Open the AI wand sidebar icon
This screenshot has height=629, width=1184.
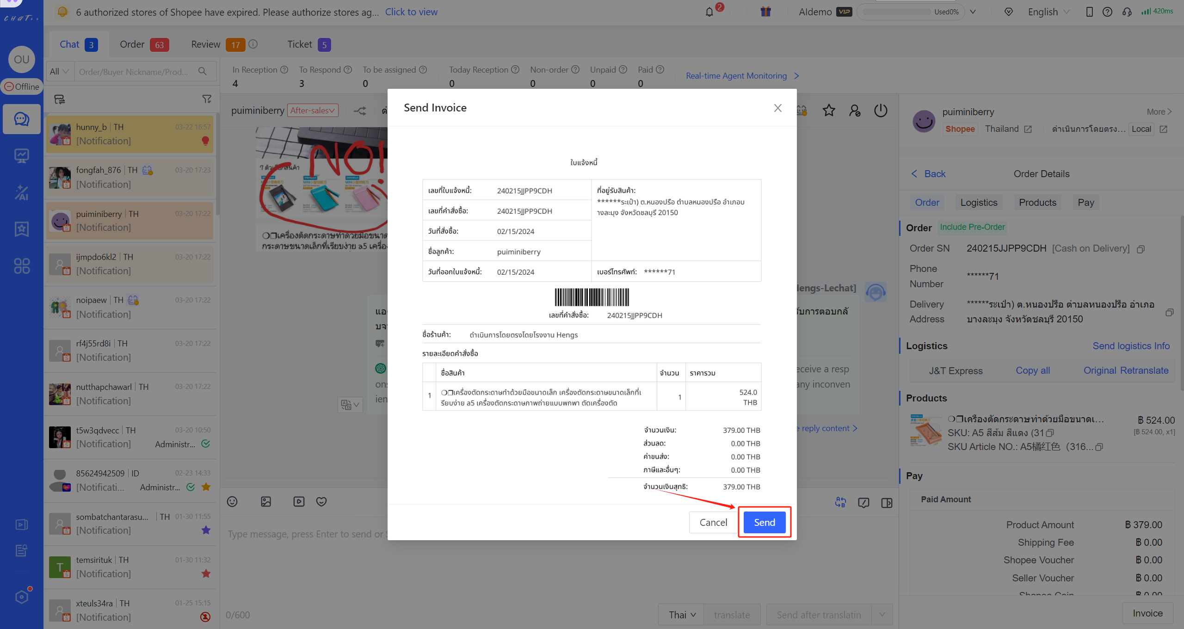[x=22, y=192]
